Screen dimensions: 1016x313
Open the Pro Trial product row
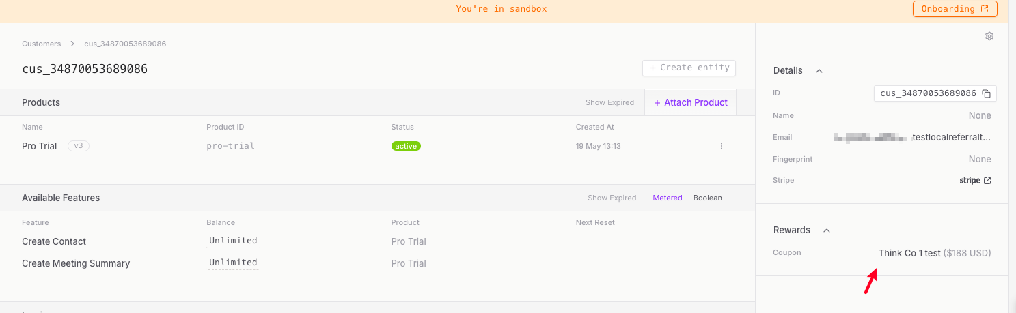[x=379, y=146]
